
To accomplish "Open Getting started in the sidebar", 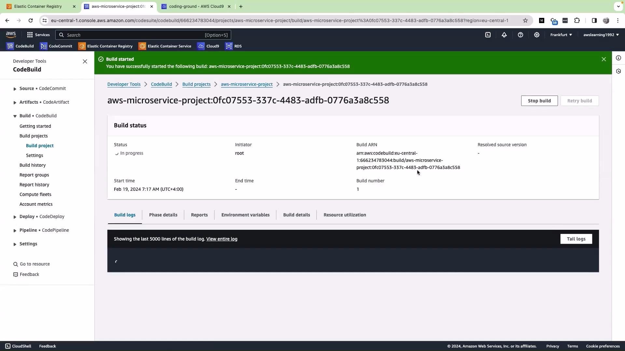I will [x=35, y=126].
